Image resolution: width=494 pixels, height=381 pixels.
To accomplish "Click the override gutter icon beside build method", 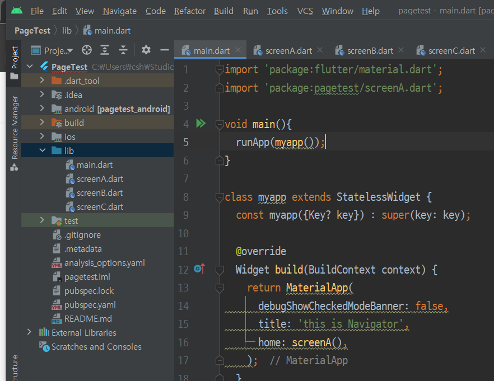I will tap(199, 270).
